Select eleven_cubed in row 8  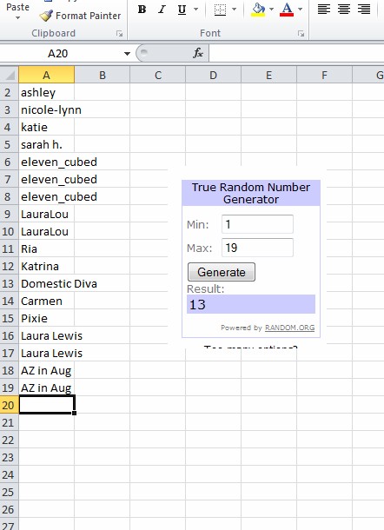[x=46, y=196]
